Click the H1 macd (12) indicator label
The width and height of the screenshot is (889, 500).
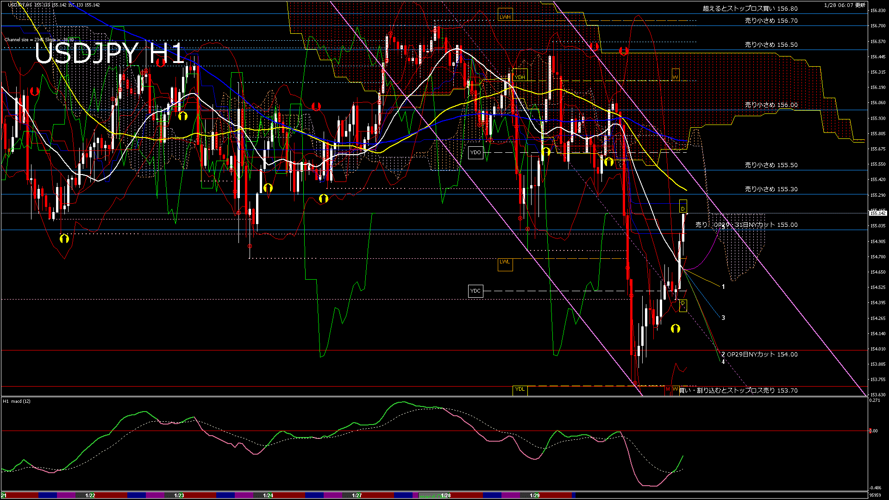click(x=17, y=401)
